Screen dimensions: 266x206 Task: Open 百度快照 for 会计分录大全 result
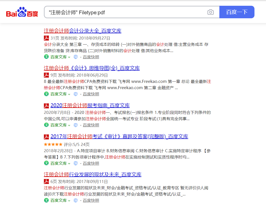(x=91, y=57)
